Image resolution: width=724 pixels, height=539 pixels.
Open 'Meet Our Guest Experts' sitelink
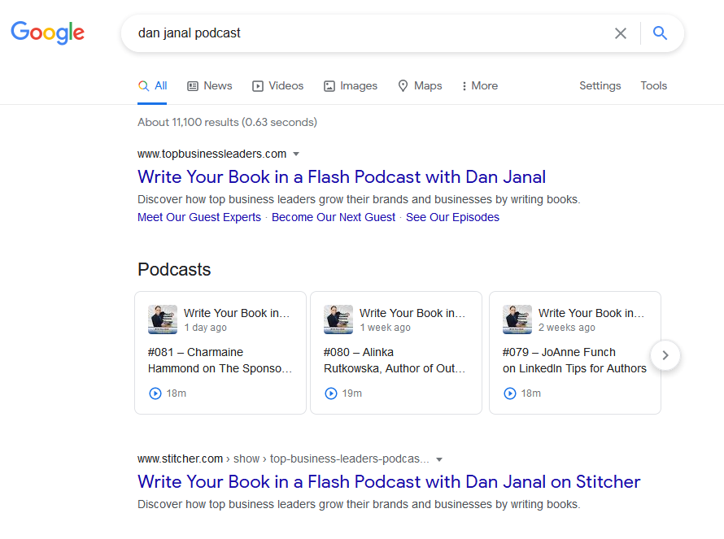[199, 217]
